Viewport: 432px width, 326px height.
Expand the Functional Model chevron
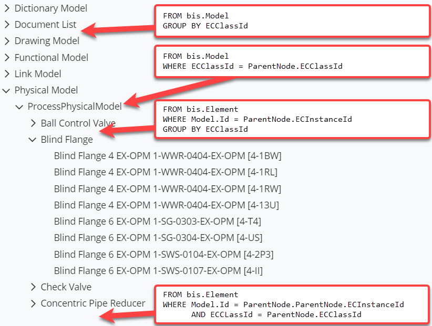point(7,57)
